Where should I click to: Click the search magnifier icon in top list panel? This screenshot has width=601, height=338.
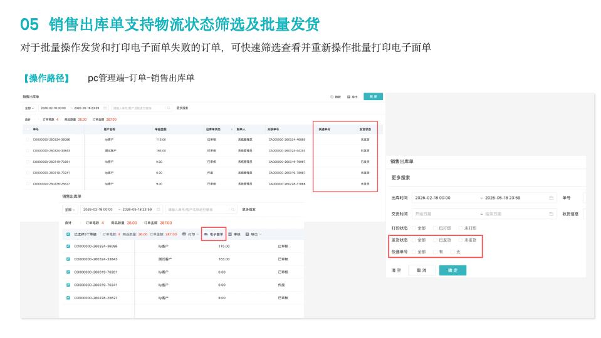point(169,108)
